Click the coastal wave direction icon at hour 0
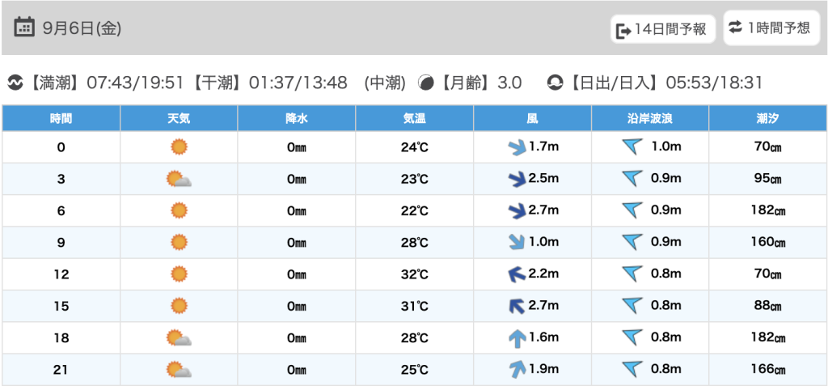Image resolution: width=828 pixels, height=386 pixels. [x=632, y=146]
